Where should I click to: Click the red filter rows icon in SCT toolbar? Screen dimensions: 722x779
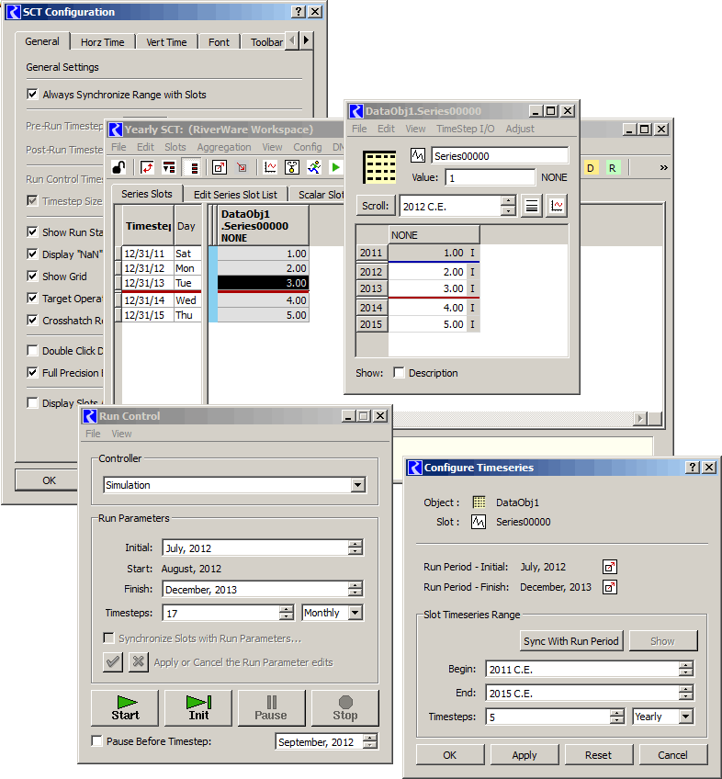point(169,167)
